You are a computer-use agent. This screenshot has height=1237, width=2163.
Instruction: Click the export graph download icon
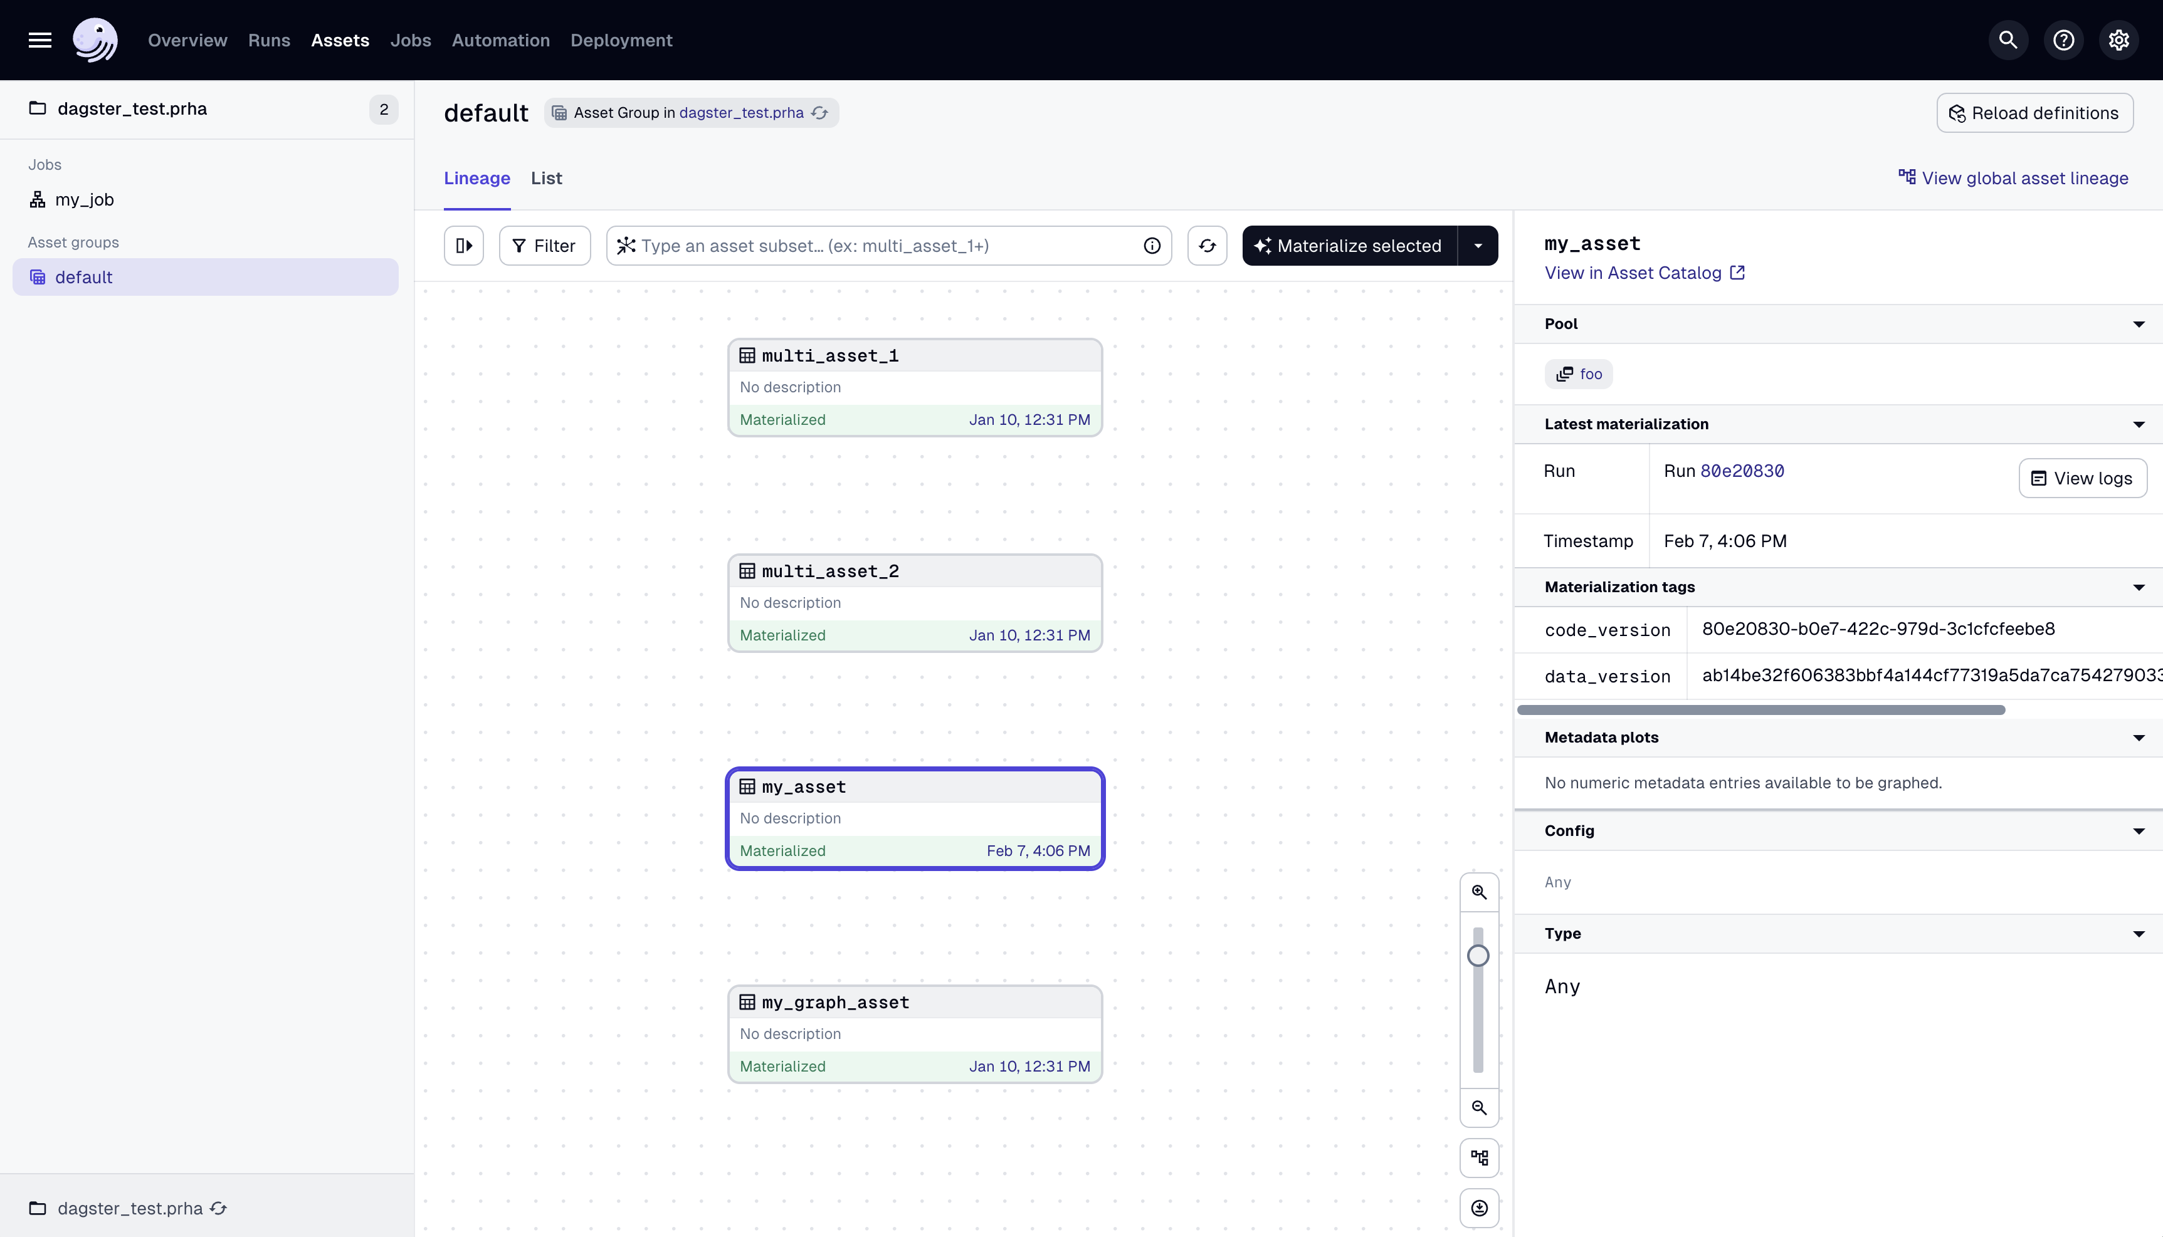[x=1479, y=1208]
